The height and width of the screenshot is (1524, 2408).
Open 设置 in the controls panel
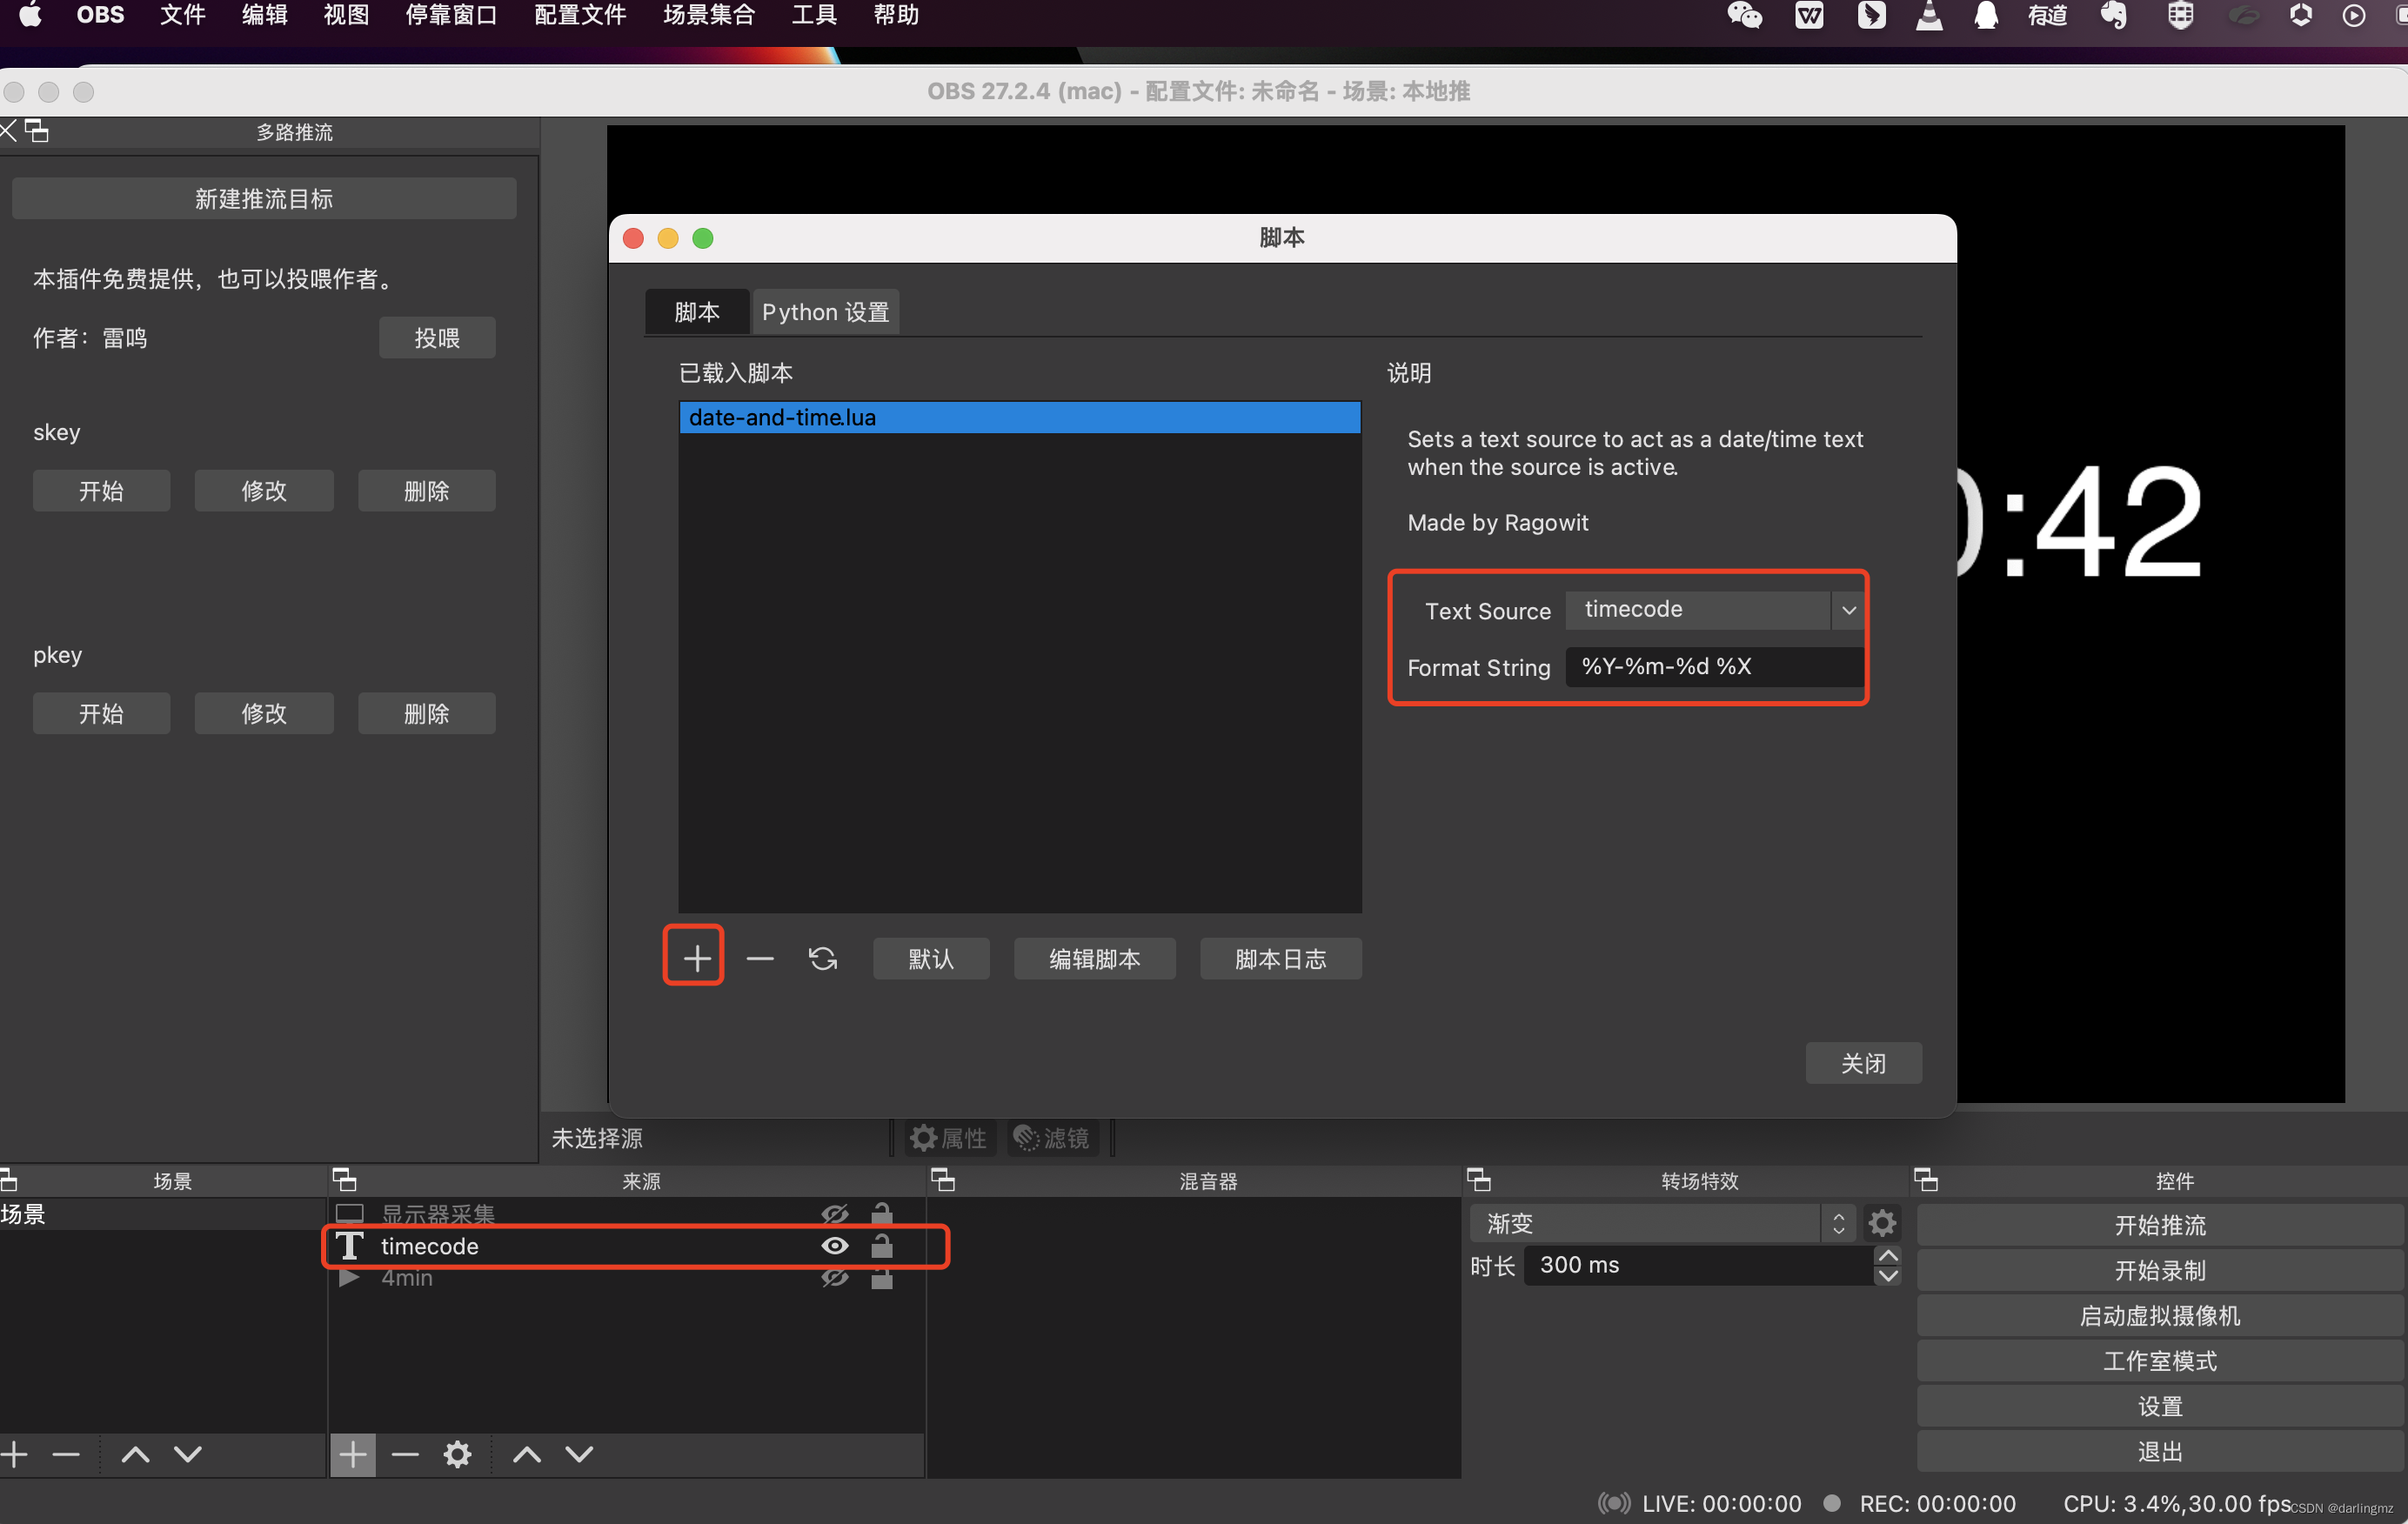(x=2160, y=1406)
